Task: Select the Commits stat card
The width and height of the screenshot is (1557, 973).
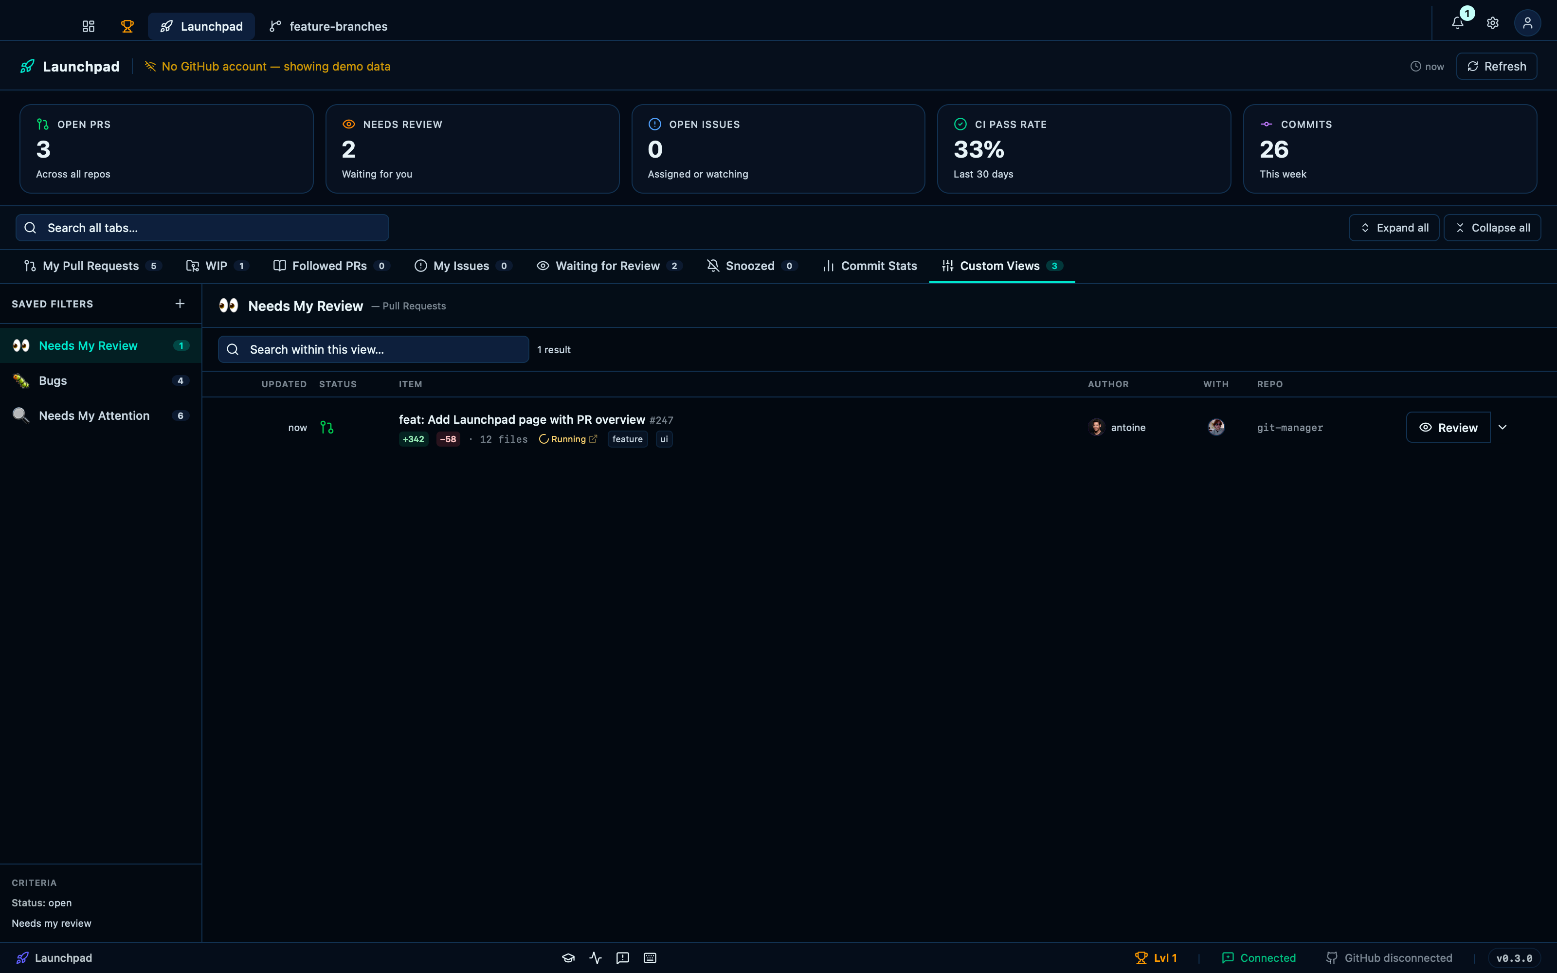Action: coord(1390,149)
